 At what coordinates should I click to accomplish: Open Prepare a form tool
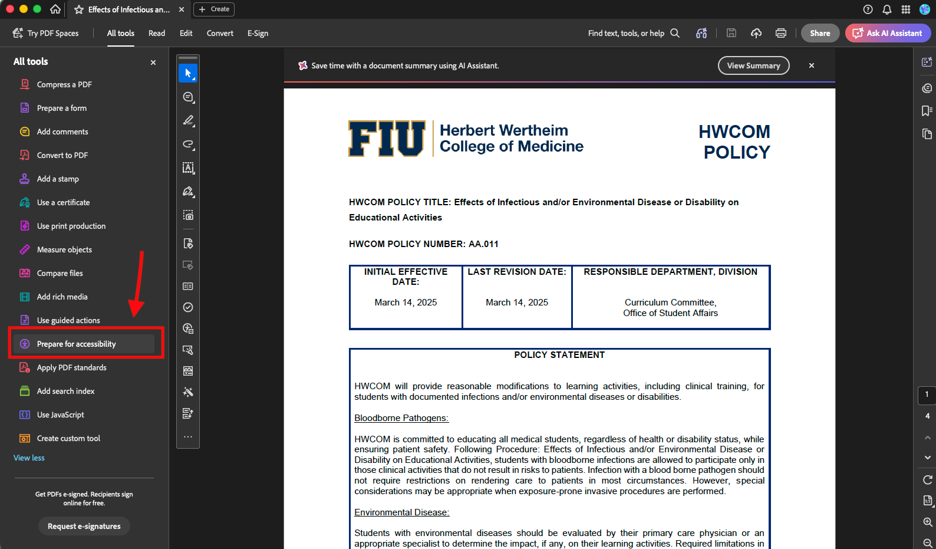point(84,108)
